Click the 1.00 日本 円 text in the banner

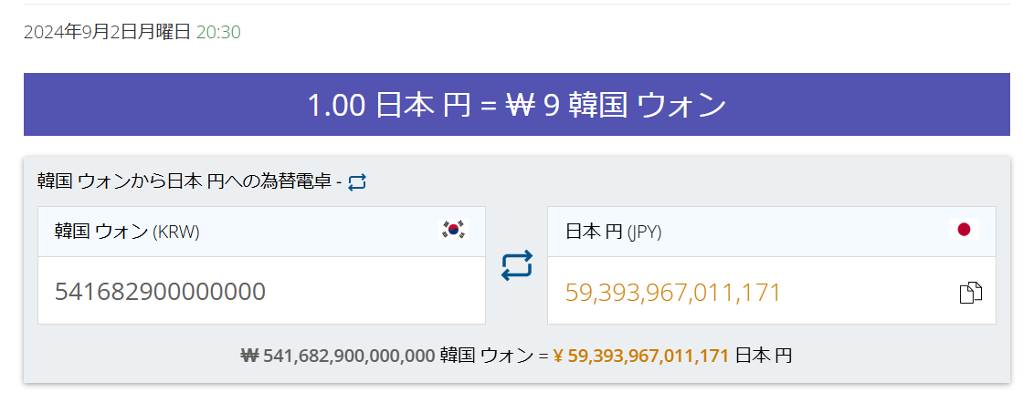(389, 105)
